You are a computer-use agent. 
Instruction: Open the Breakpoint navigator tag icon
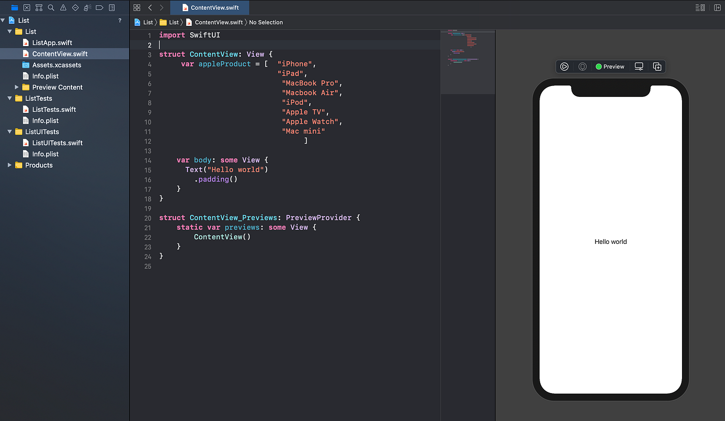point(99,7)
